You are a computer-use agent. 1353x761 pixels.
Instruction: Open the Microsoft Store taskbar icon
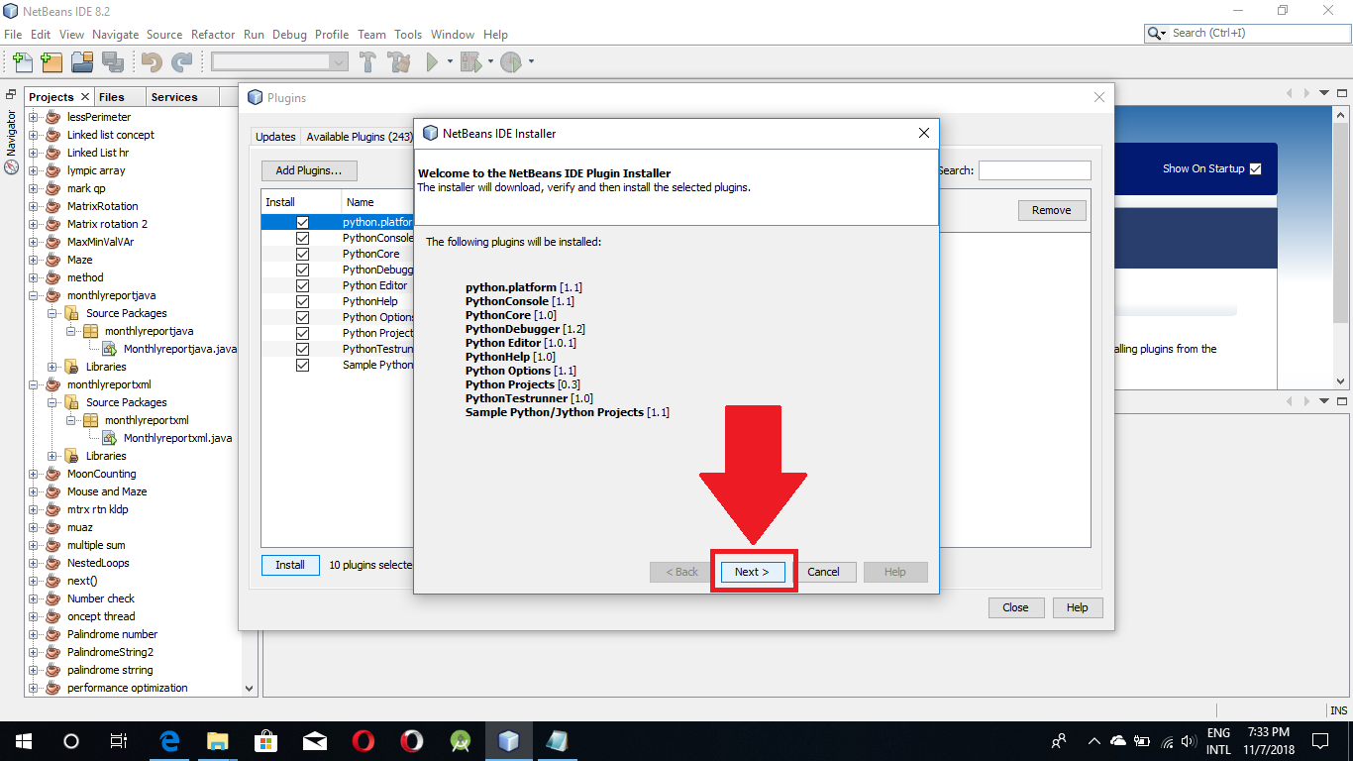[x=265, y=740]
